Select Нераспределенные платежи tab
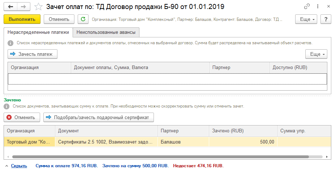The width and height of the screenshot is (336, 173). click(38, 32)
